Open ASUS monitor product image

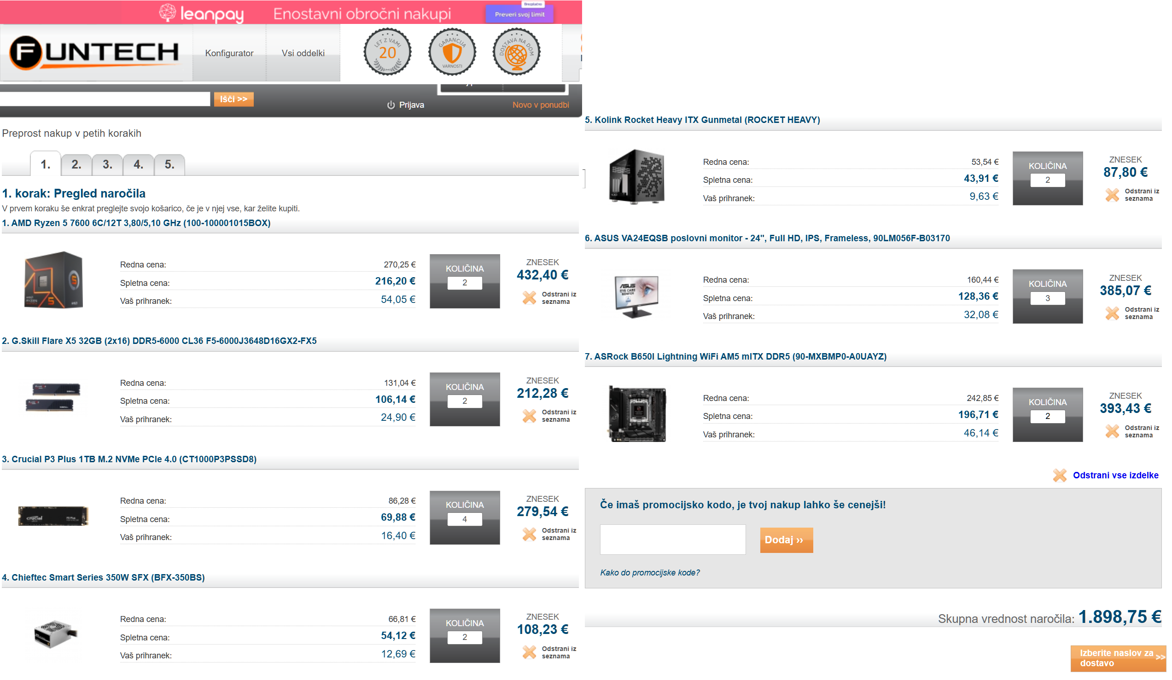click(x=637, y=297)
